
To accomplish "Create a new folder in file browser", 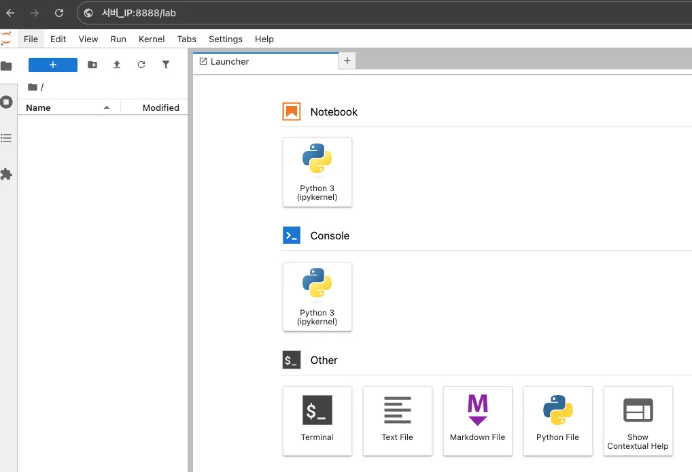I will coord(92,65).
